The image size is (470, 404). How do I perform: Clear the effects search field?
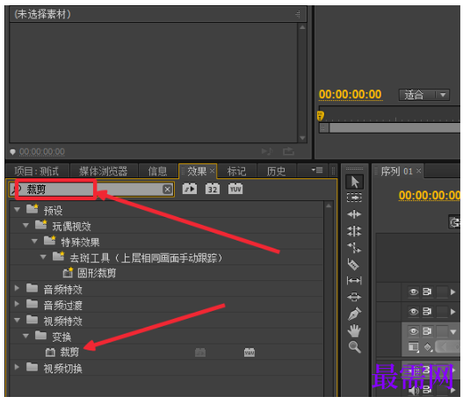coord(167,189)
